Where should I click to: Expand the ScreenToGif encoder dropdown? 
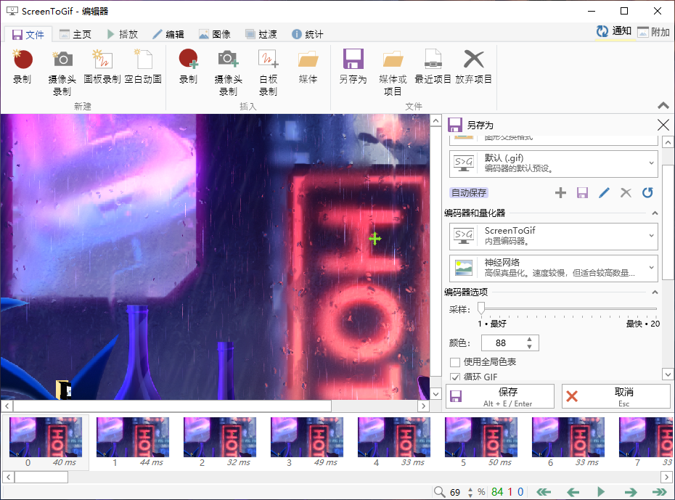[553, 237]
